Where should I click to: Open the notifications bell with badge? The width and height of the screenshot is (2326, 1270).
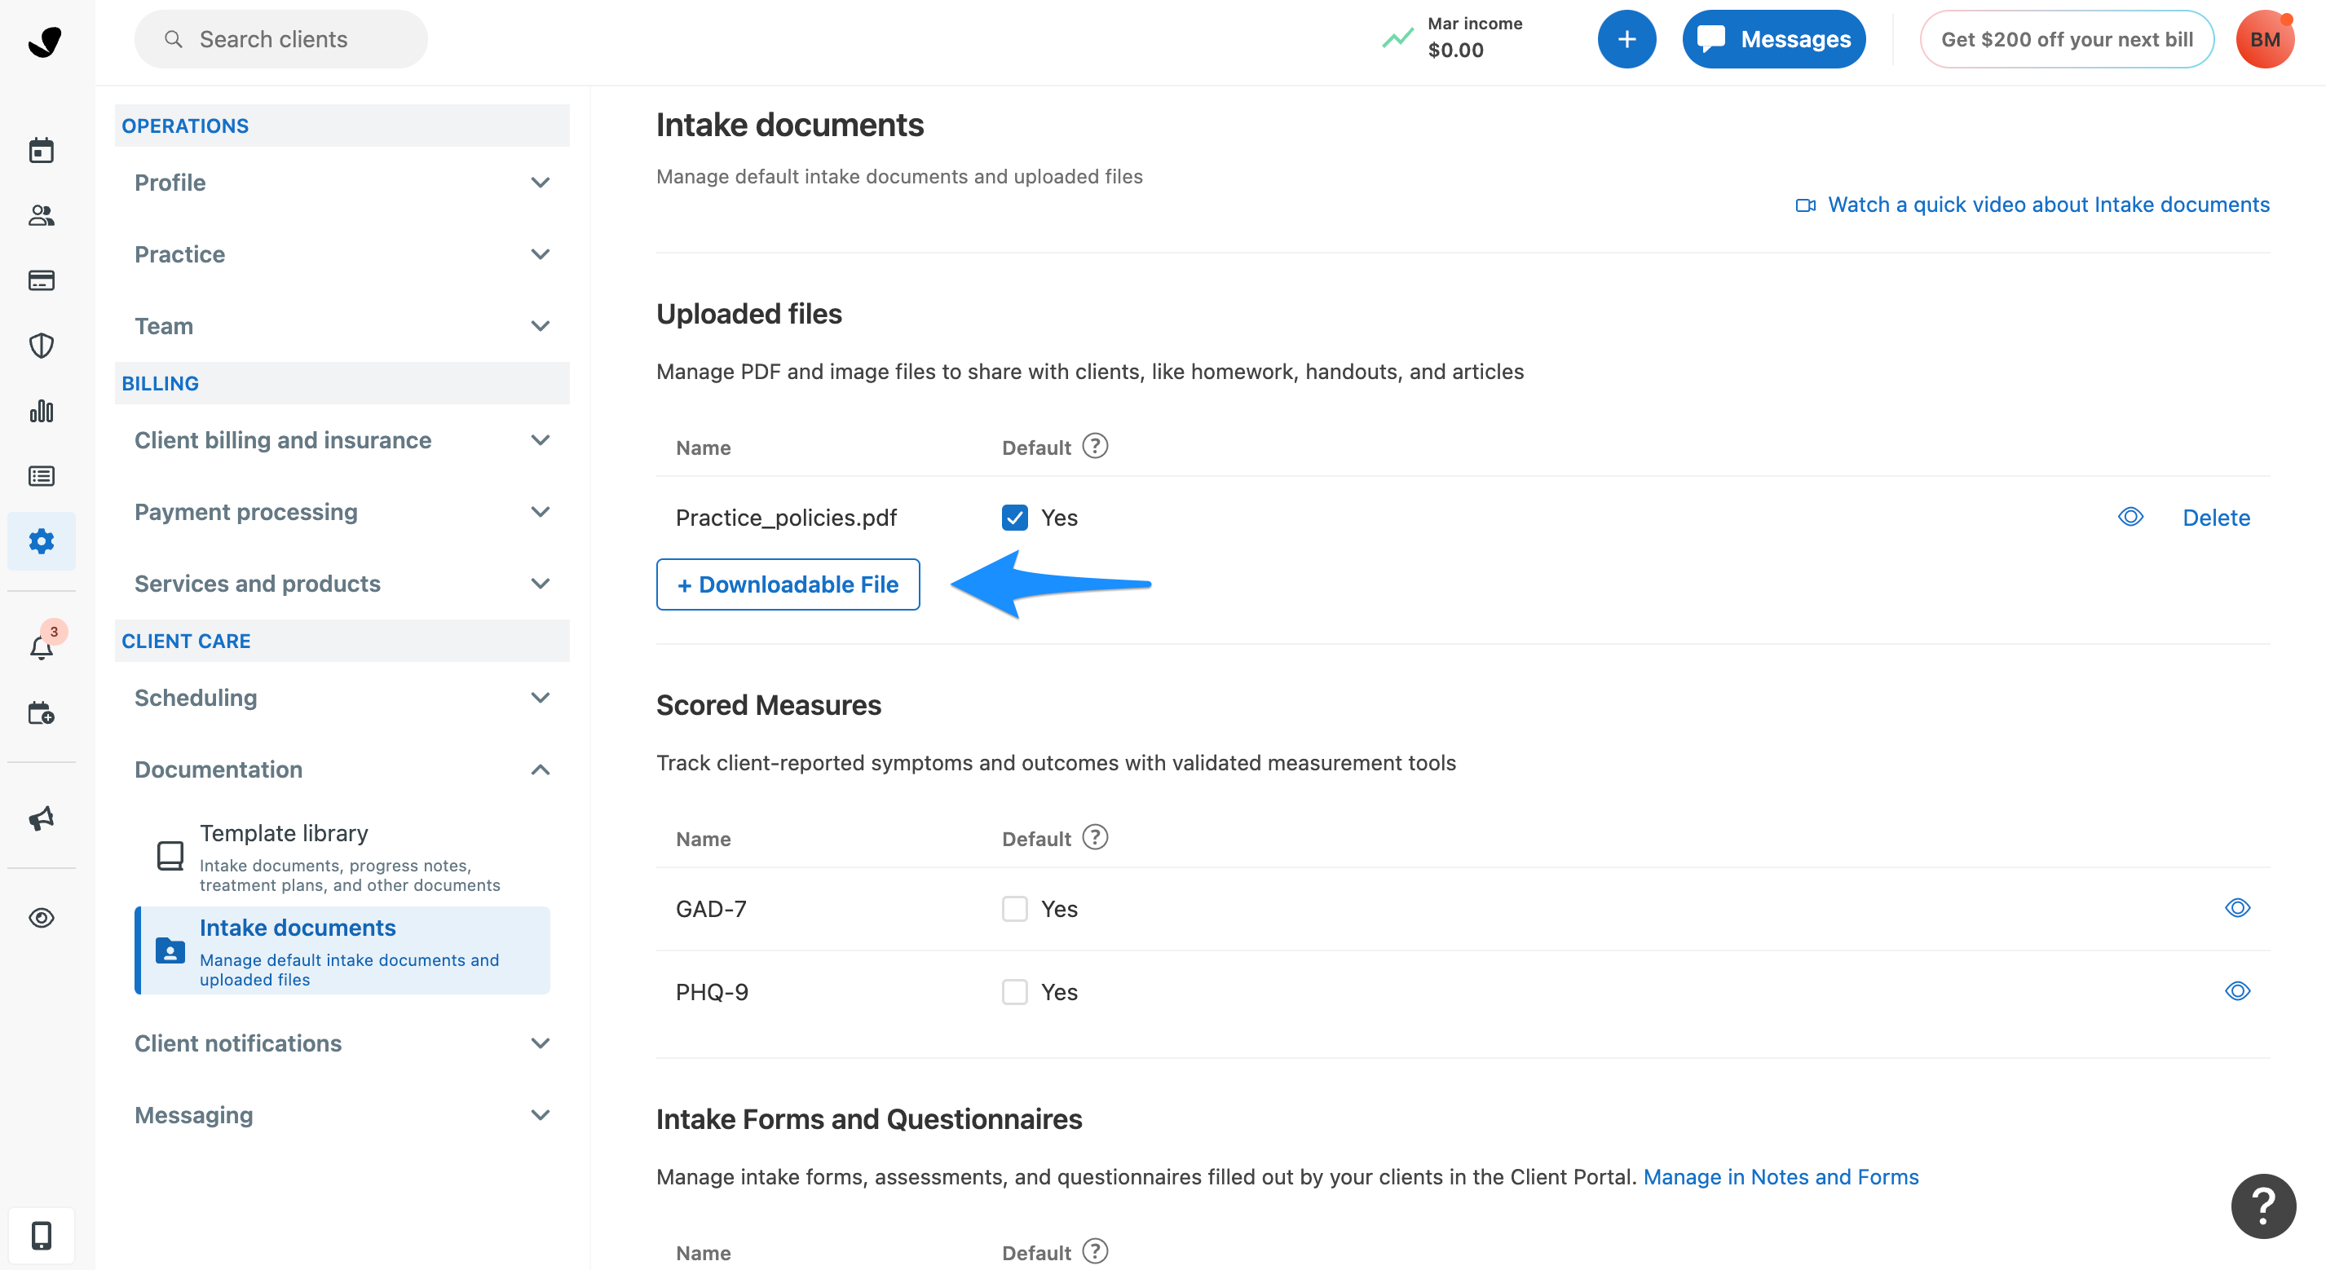[42, 647]
